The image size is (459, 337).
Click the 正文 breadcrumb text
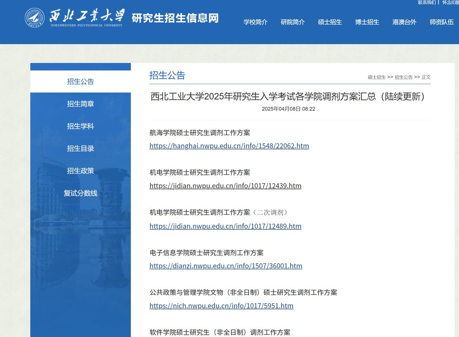tap(426, 77)
